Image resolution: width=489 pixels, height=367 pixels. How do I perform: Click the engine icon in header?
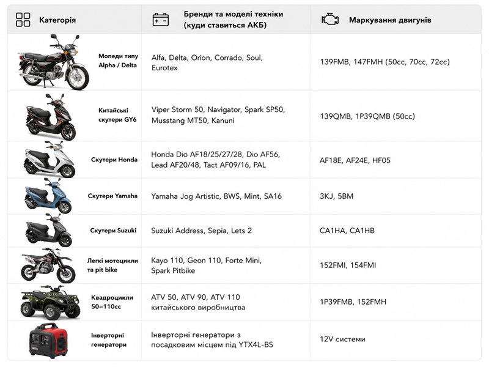click(330, 20)
